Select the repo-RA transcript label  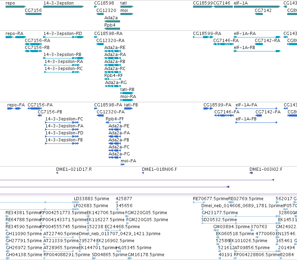tap(15, 34)
